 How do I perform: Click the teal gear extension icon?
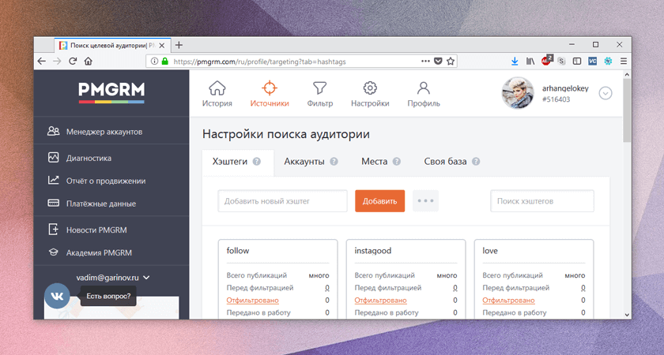(x=608, y=62)
